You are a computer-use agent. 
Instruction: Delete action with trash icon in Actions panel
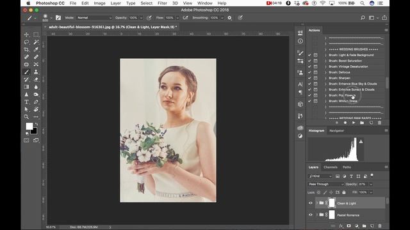[379, 123]
